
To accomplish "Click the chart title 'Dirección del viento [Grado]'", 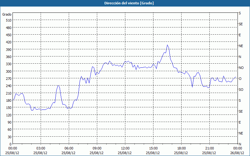I will pos(129,3).
